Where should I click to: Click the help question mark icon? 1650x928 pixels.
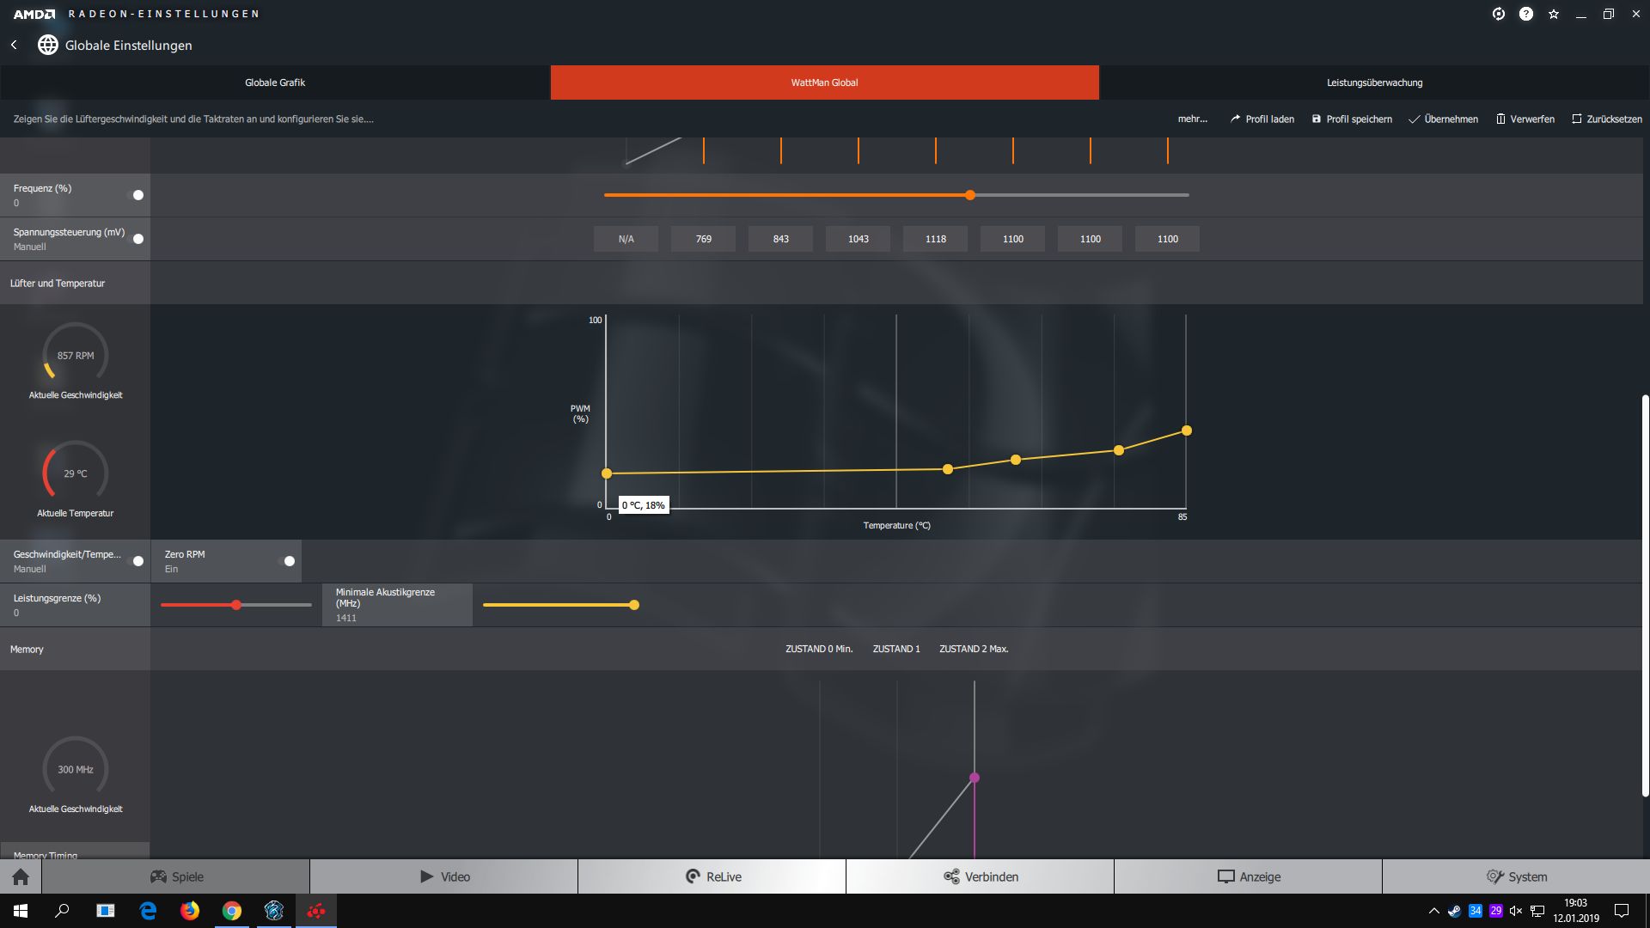point(1526,14)
